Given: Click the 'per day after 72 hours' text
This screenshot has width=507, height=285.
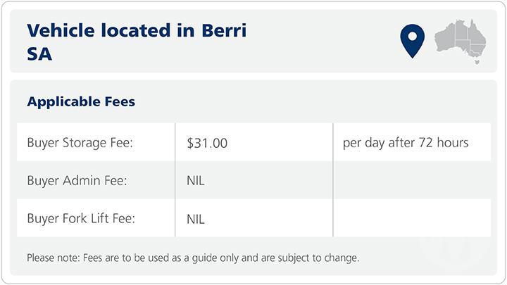Looking at the screenshot, I should pos(406,143).
